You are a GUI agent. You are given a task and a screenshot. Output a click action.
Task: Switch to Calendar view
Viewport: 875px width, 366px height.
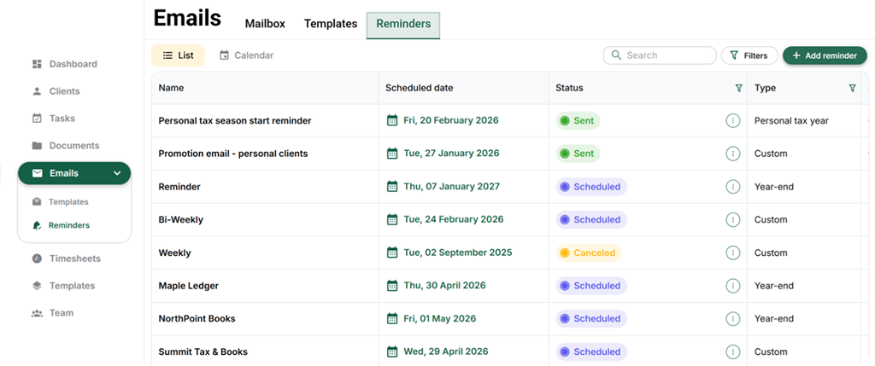pos(246,55)
